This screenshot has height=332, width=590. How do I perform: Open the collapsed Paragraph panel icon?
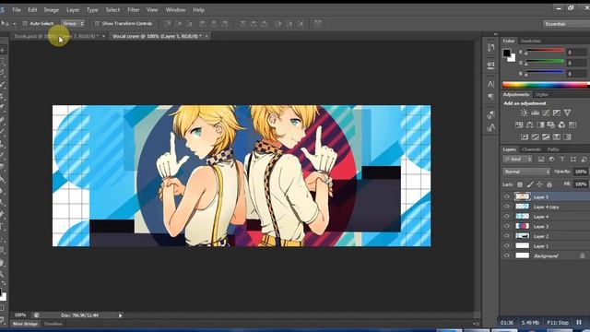(x=490, y=96)
